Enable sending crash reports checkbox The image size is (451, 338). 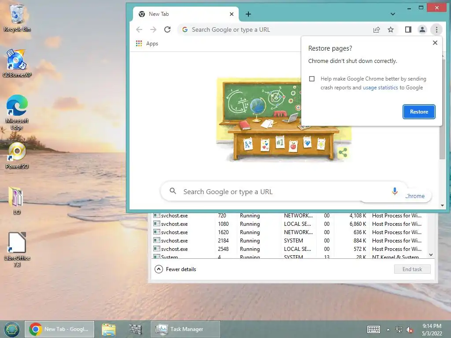[x=312, y=79]
